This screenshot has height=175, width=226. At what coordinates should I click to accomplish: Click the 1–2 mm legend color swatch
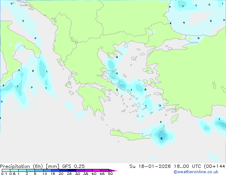(x=22, y=170)
